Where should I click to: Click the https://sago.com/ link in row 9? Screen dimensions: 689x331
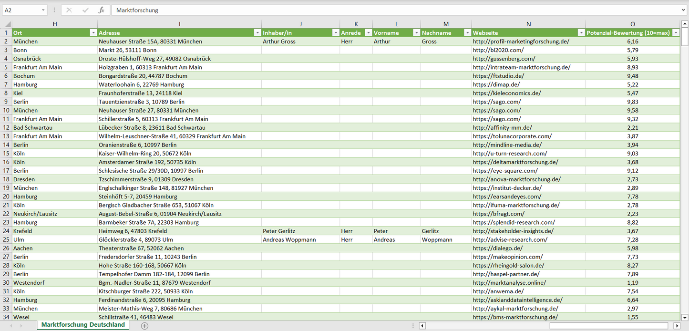coord(497,102)
